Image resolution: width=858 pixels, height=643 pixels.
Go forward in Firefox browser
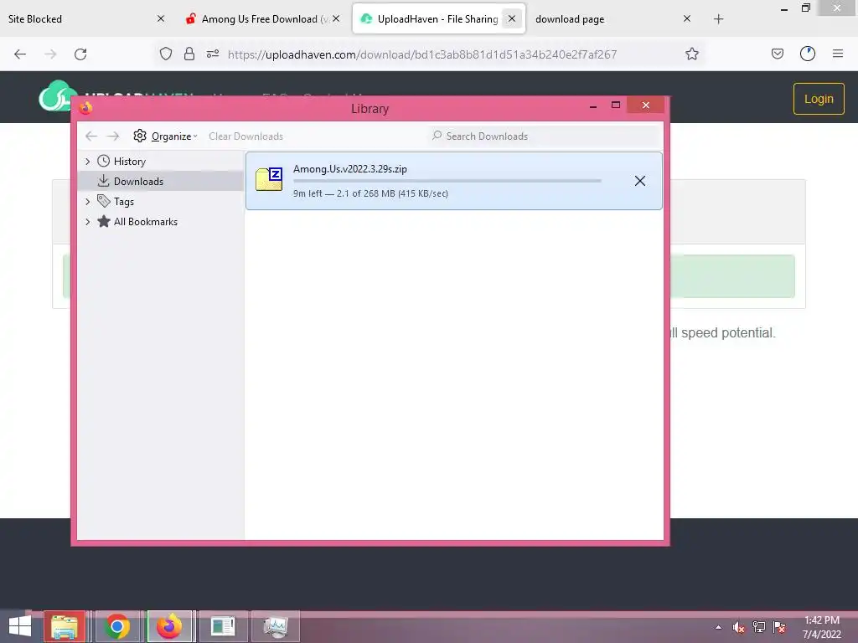click(50, 54)
